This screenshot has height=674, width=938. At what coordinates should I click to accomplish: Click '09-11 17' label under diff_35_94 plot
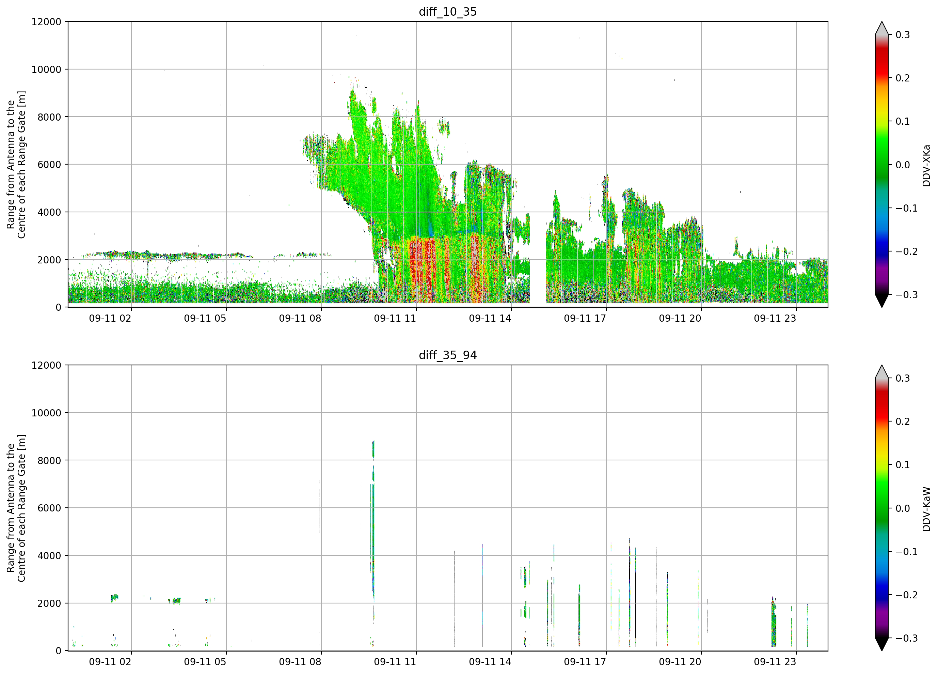click(x=585, y=662)
